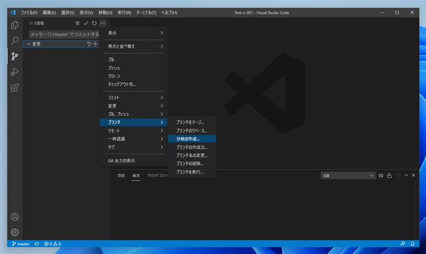Open log output file icon in panel
Viewport: 426px width, 254px height.
398,176
